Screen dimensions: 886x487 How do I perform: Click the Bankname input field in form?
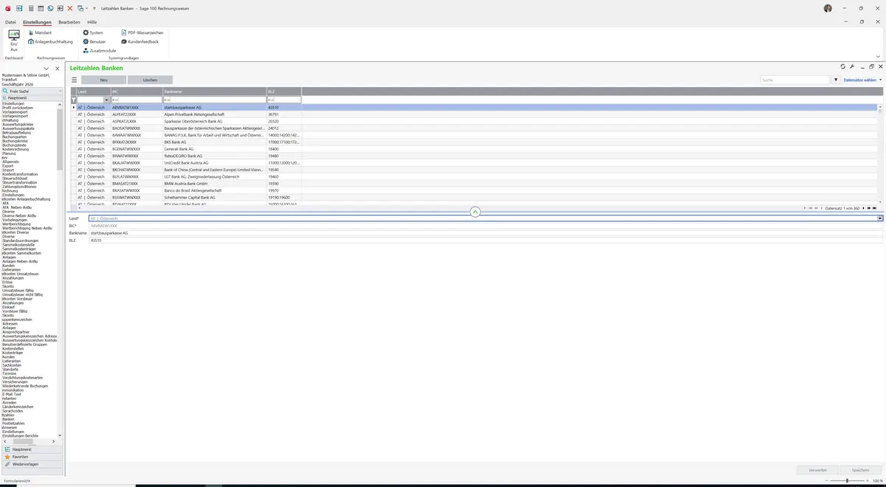pyautogui.click(x=486, y=233)
